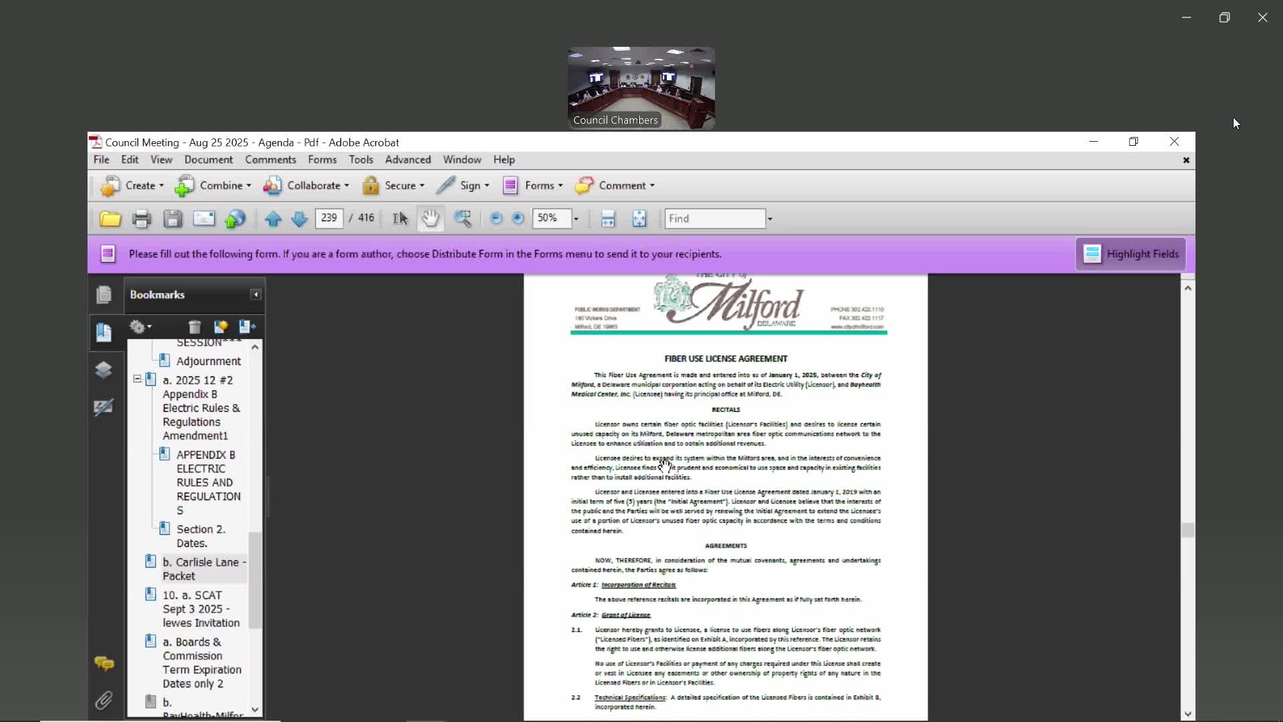
Task: Expand the Find options dropdown arrow
Action: click(770, 219)
